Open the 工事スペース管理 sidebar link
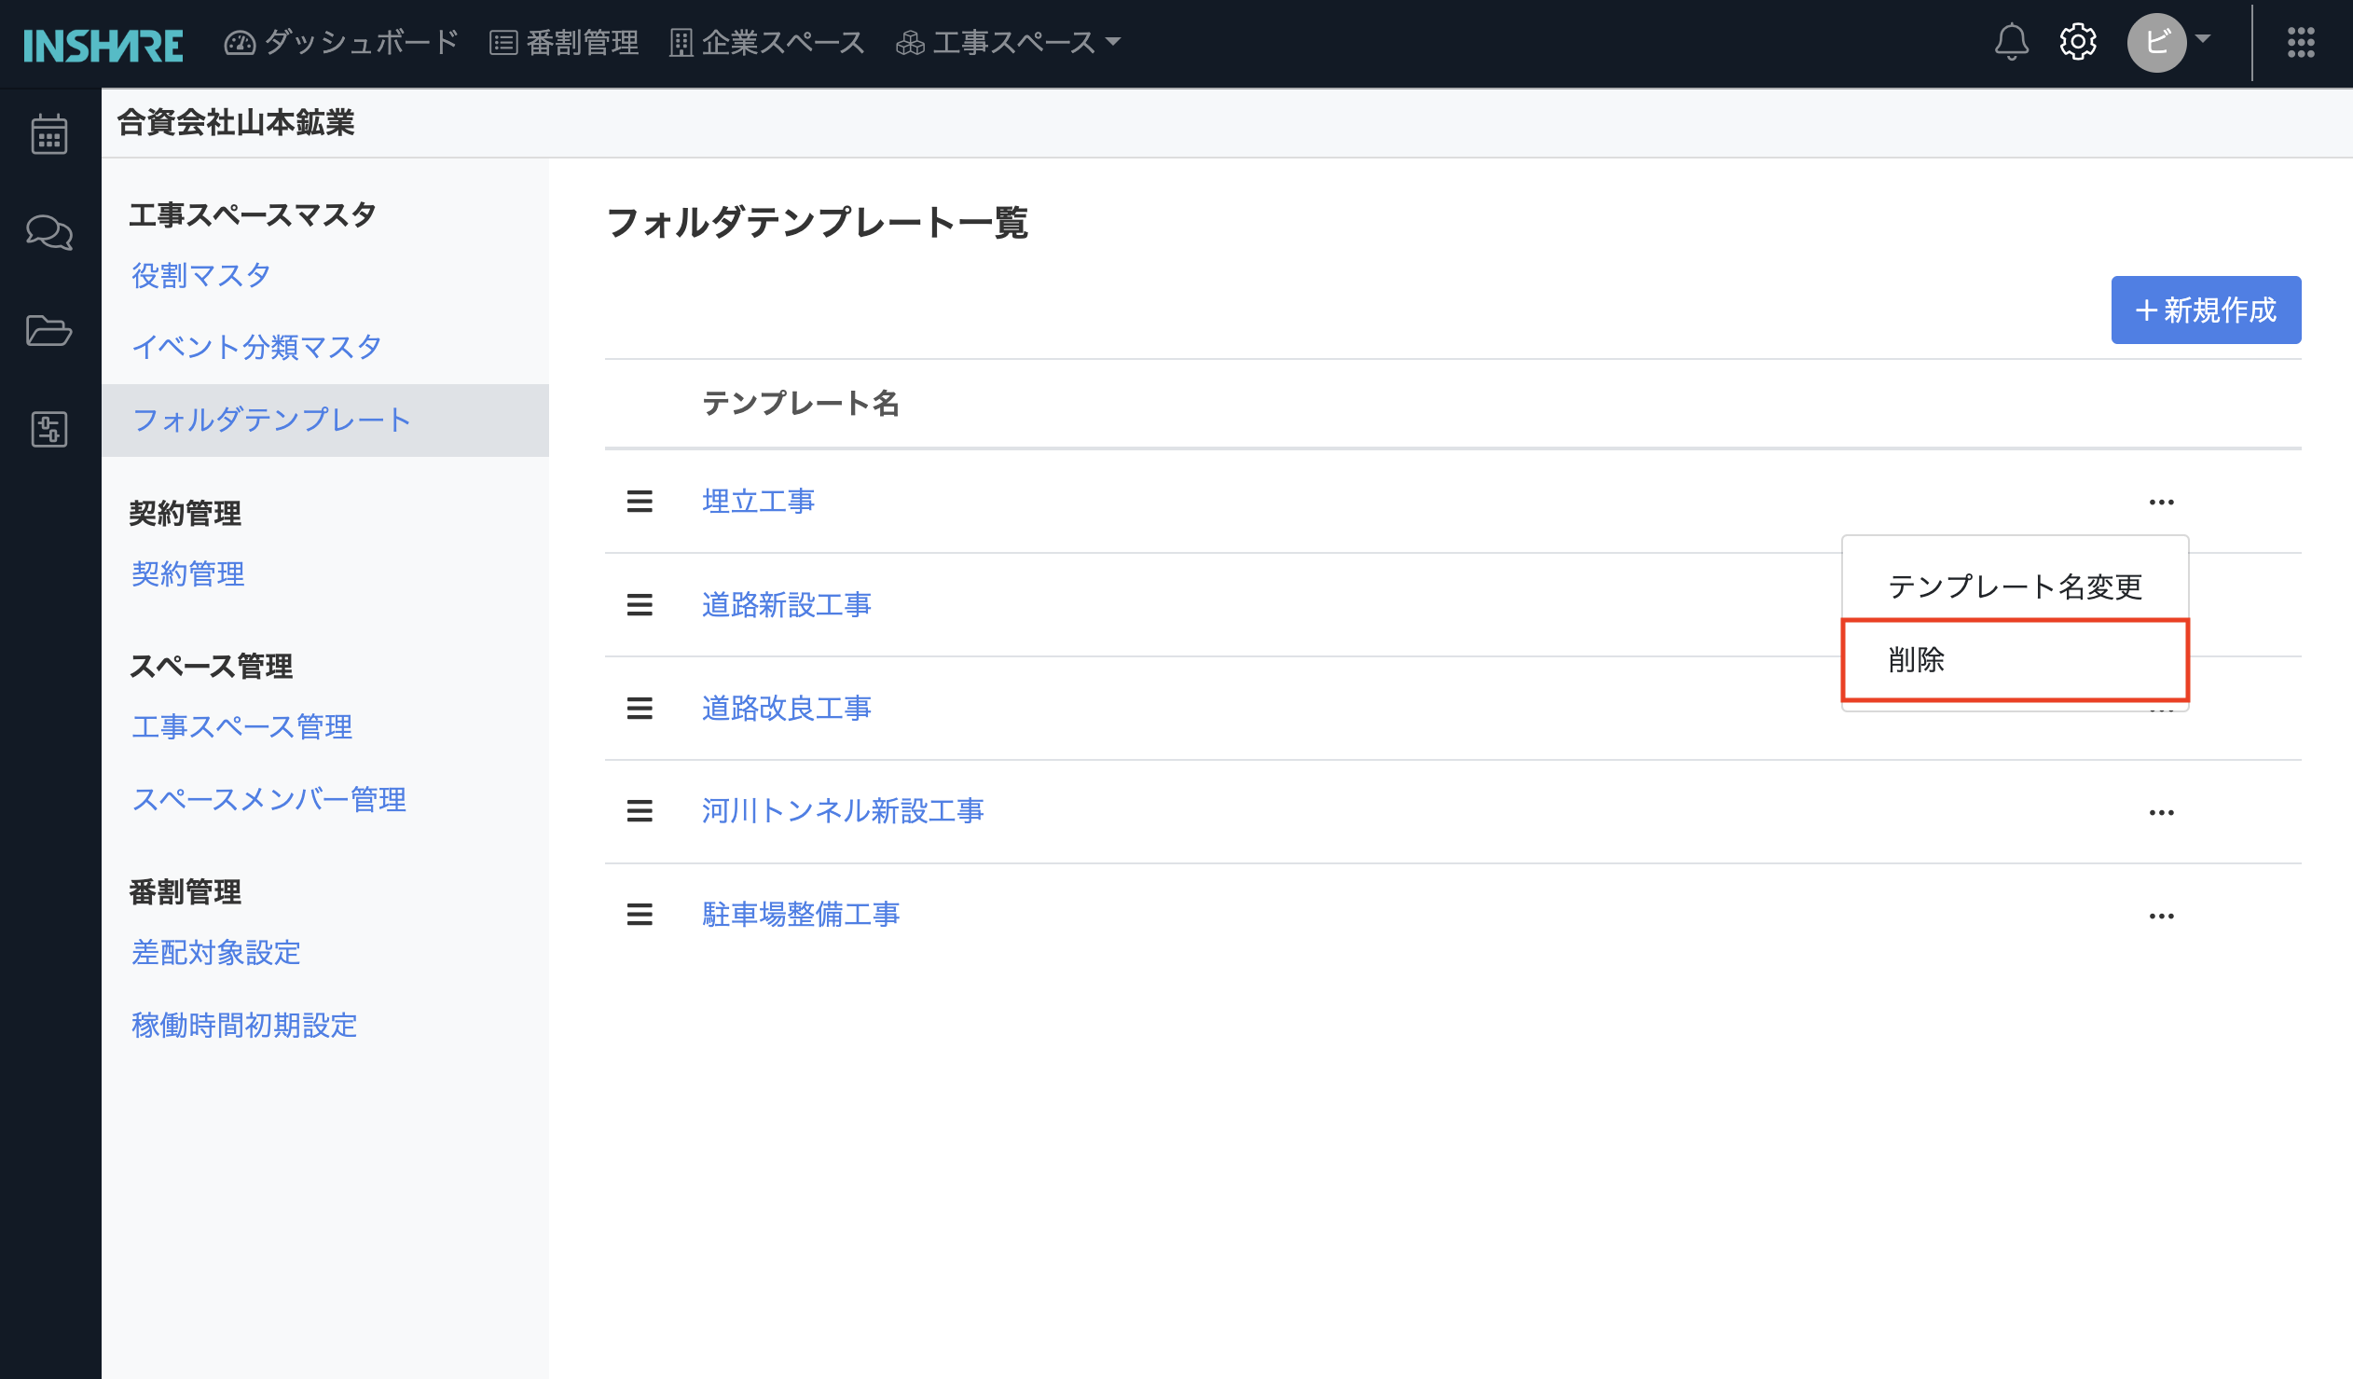This screenshot has width=2353, height=1379. pos(241,726)
